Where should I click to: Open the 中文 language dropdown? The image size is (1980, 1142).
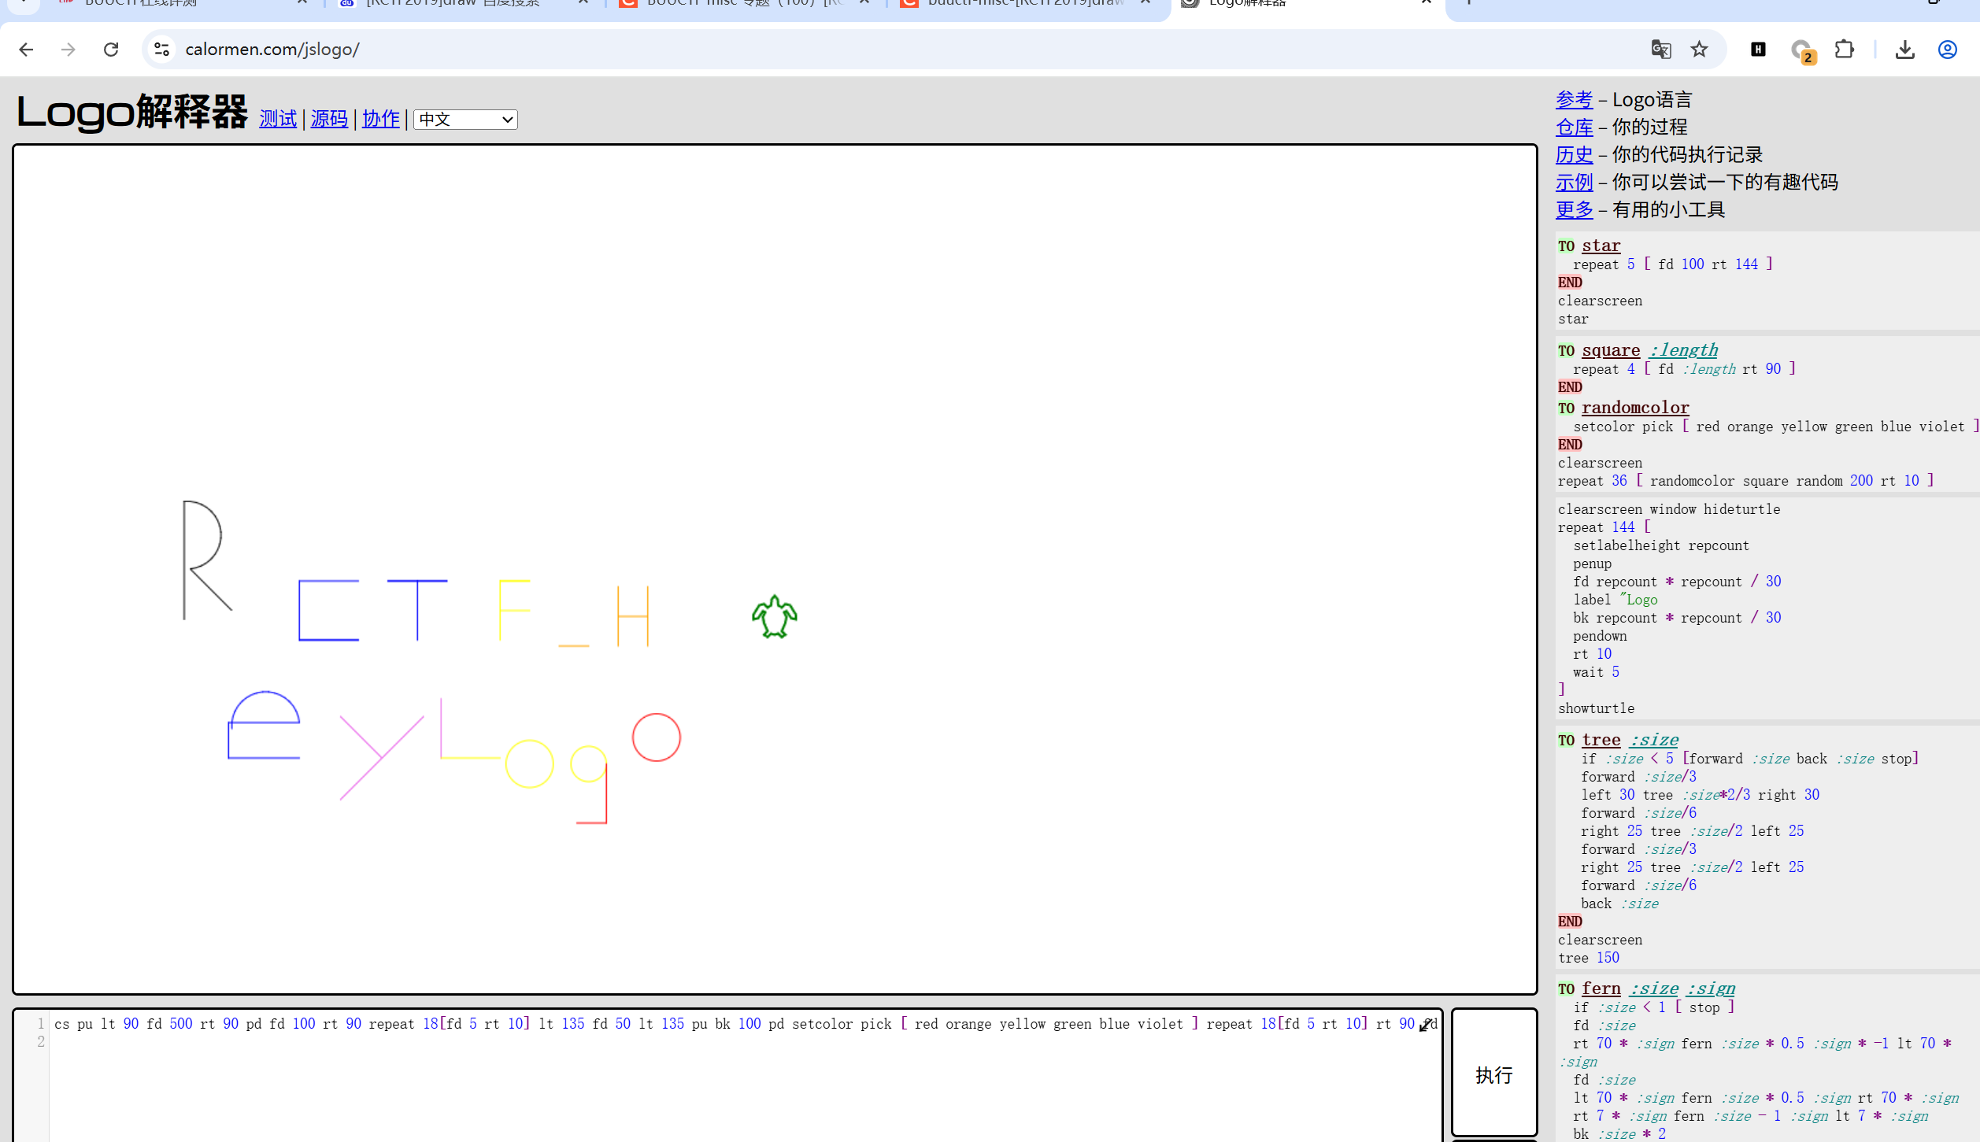pyautogui.click(x=465, y=120)
